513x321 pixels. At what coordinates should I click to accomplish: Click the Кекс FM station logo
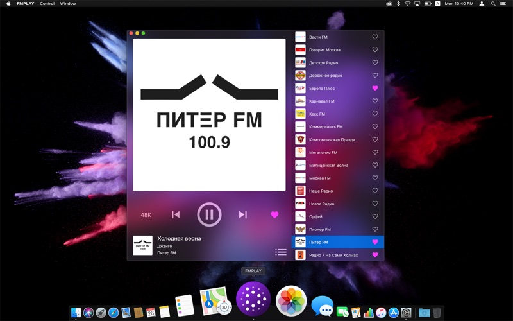tap(300, 114)
